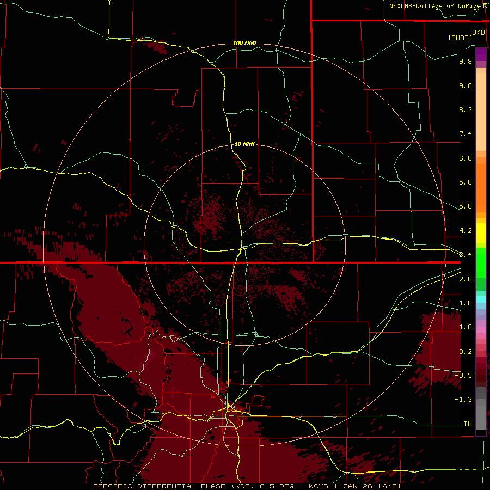490x490 pixels.
Task: Click the 0.2 scale value
Action: 465,352
